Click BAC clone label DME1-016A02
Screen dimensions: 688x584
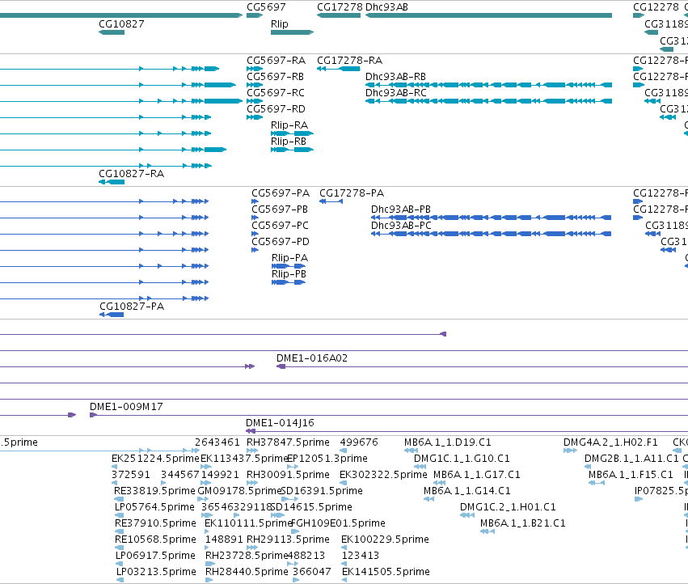(x=312, y=358)
